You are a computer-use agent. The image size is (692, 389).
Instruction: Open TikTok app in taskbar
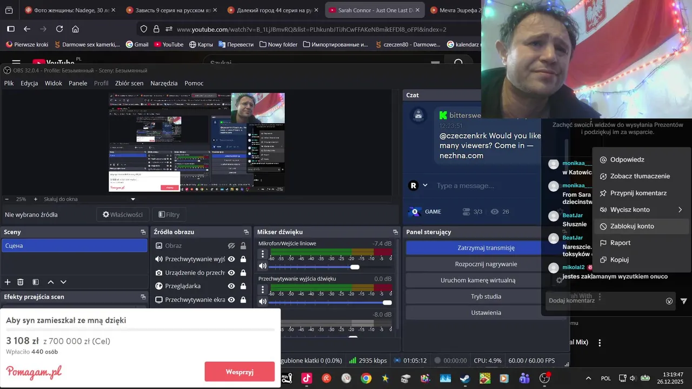tap(307, 378)
